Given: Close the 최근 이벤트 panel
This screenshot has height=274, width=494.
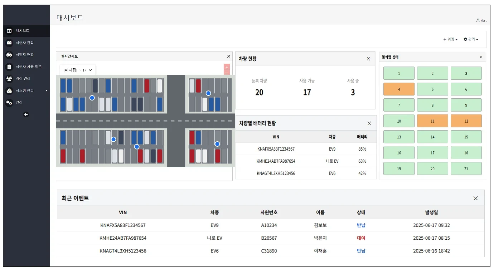Looking at the screenshot, I should (x=476, y=198).
